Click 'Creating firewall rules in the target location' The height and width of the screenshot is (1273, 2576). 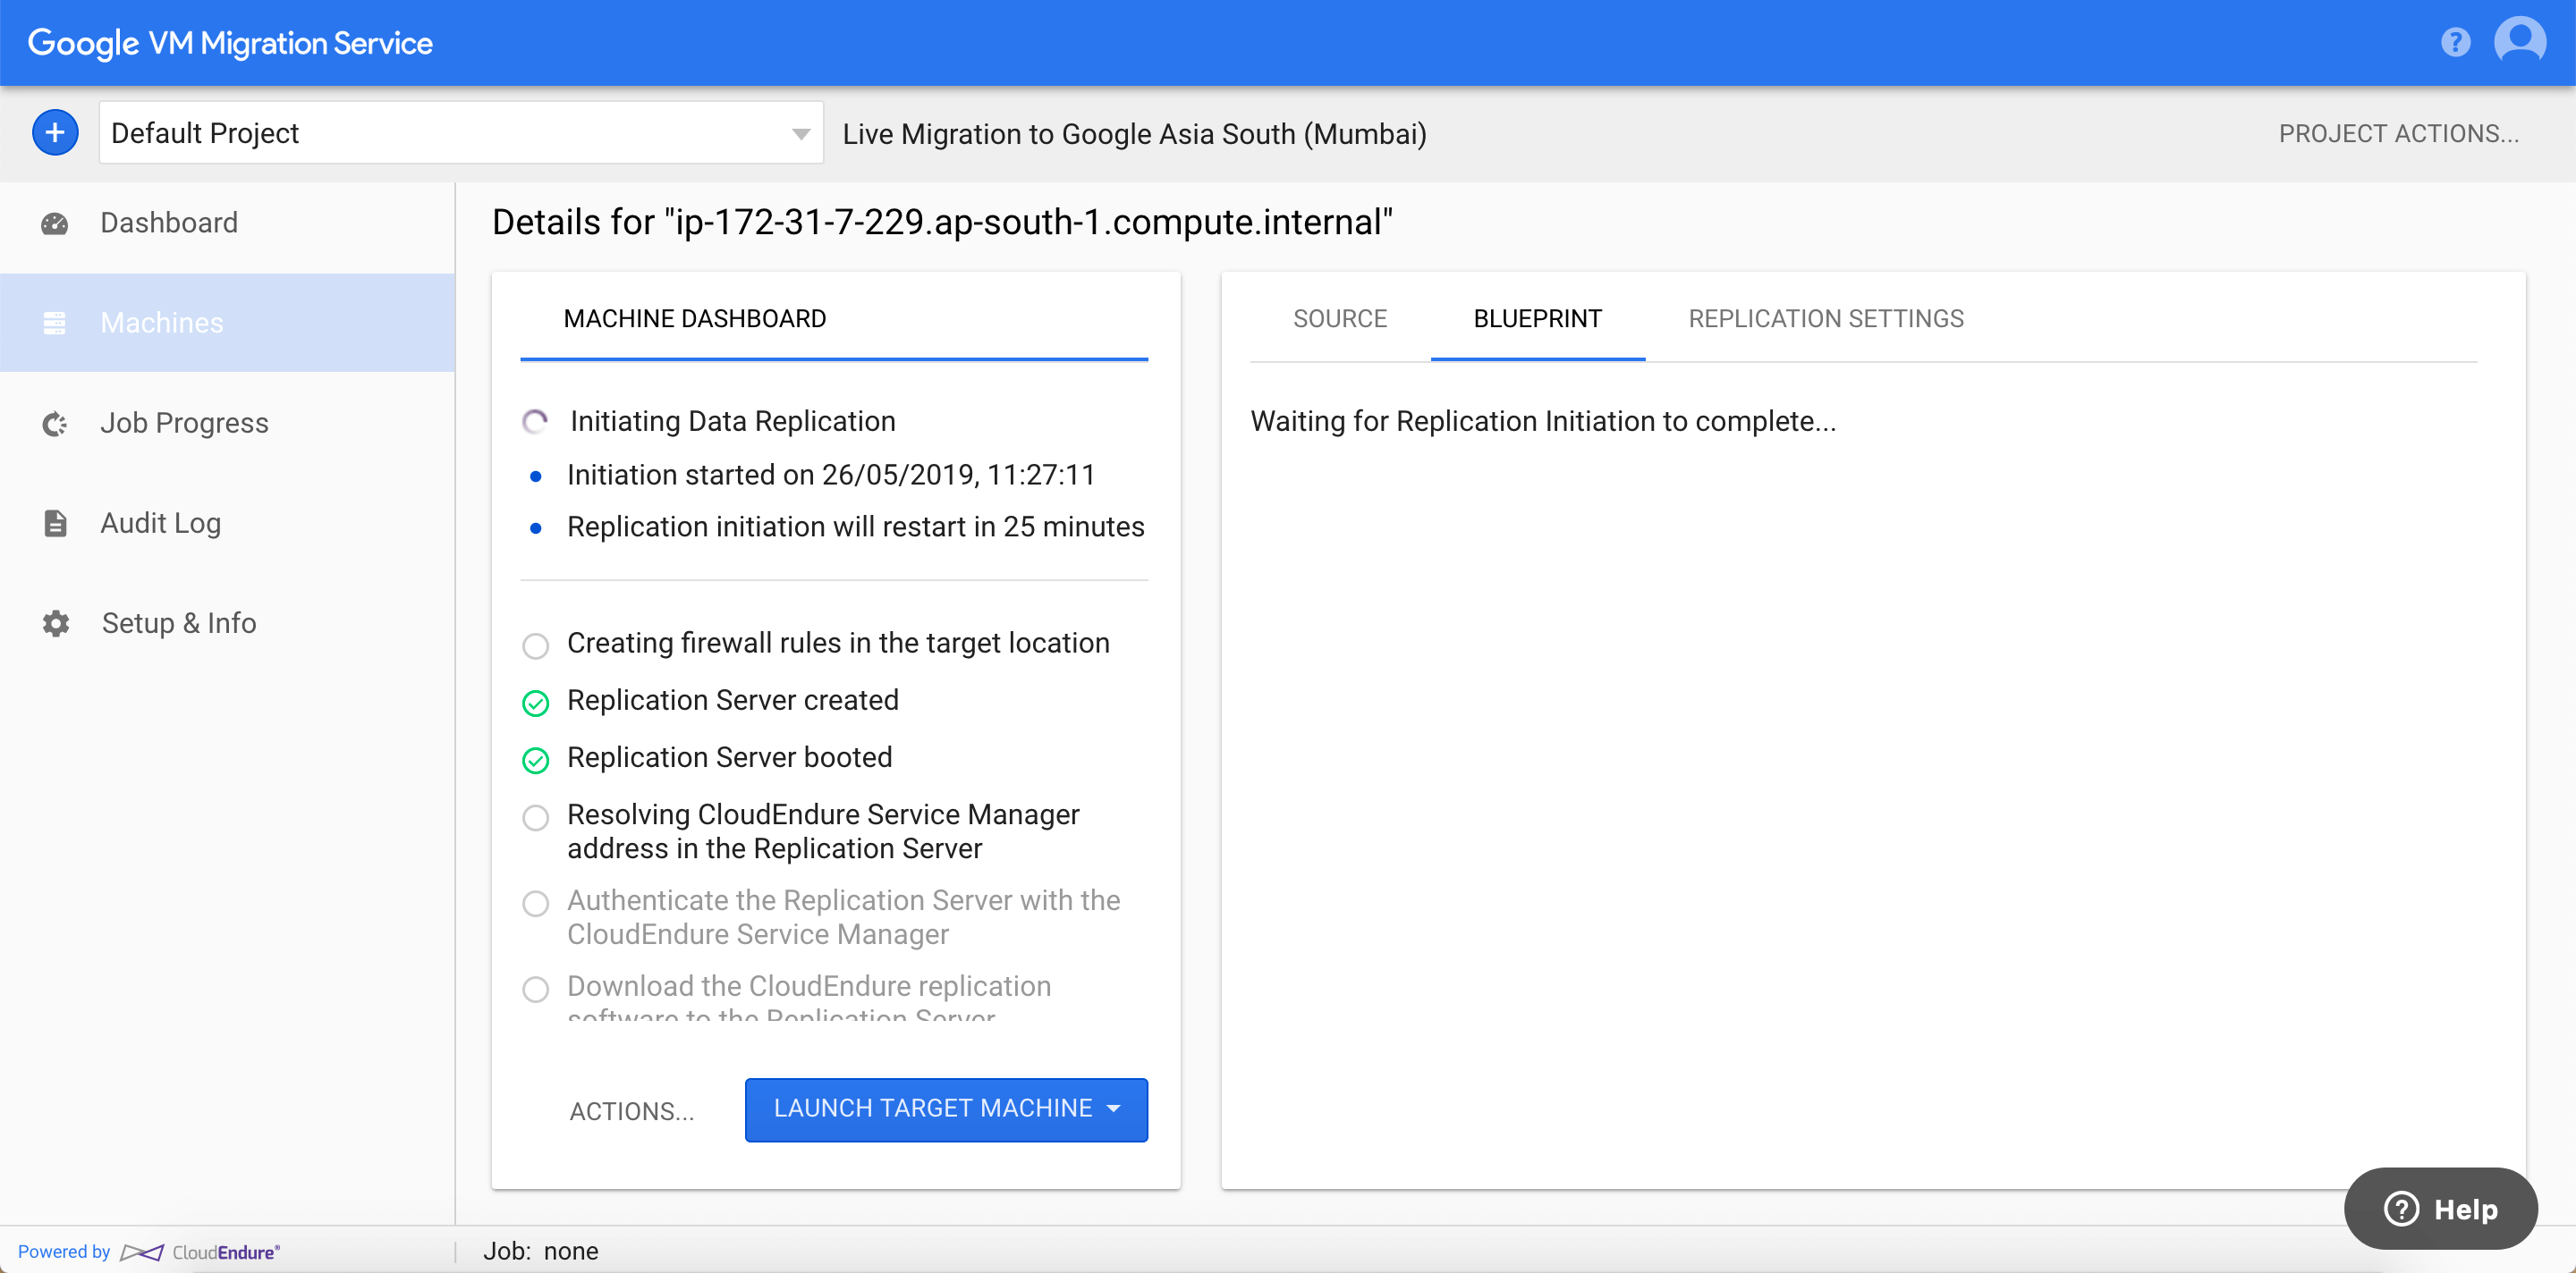click(x=838, y=644)
